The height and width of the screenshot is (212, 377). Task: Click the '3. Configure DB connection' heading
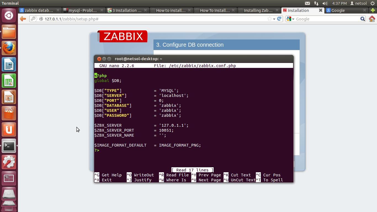click(190, 45)
